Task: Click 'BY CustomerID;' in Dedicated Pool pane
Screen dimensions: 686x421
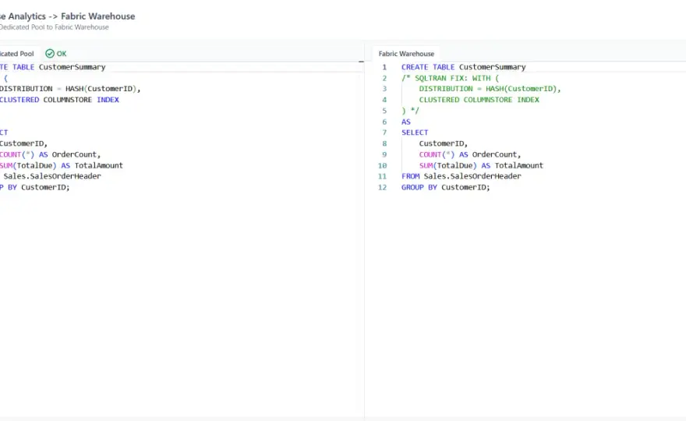Action: (38, 187)
